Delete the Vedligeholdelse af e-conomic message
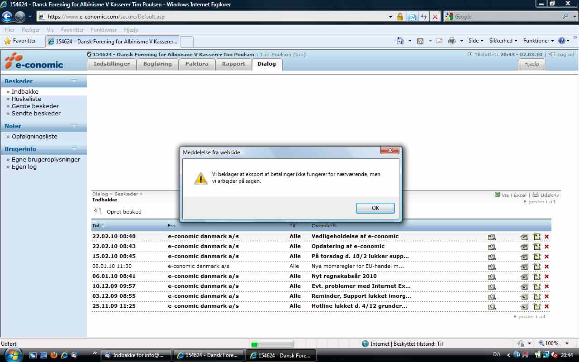 pos(546,237)
